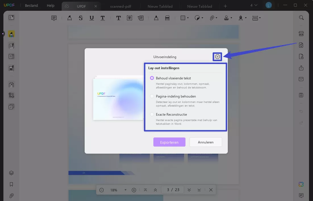Open the two-column page icon in sidebar
Image resolution: width=313 pixels, height=201 pixels.
[x=11, y=57]
